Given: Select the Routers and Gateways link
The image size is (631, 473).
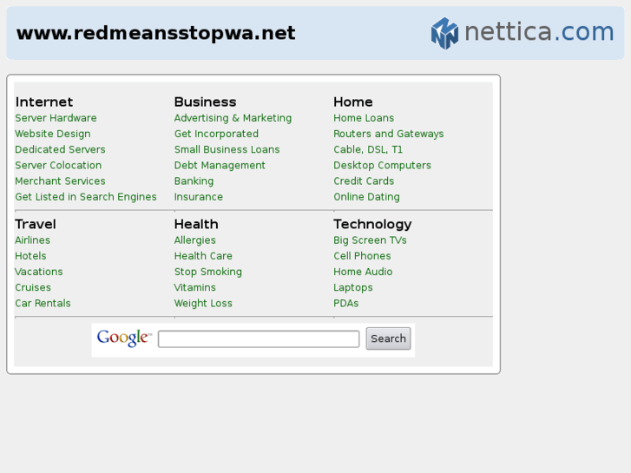Looking at the screenshot, I should coord(388,134).
